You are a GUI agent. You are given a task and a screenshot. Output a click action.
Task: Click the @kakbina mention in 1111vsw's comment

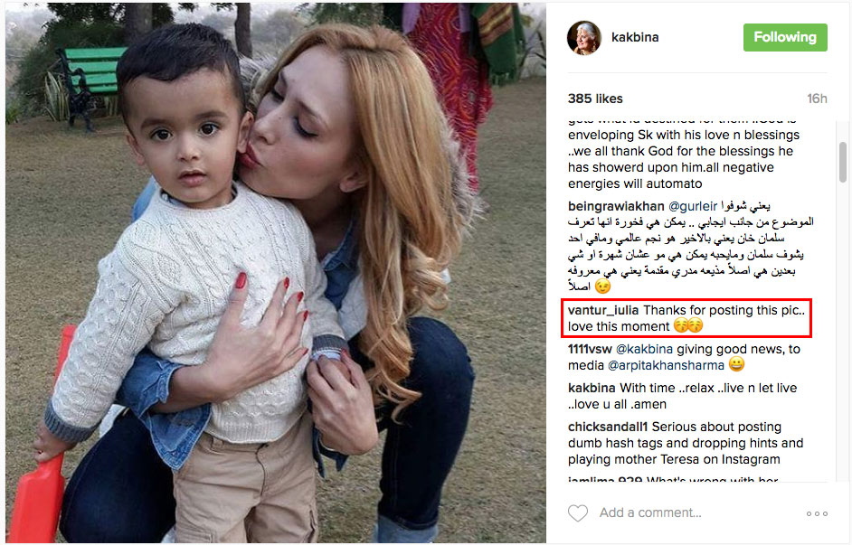click(644, 349)
